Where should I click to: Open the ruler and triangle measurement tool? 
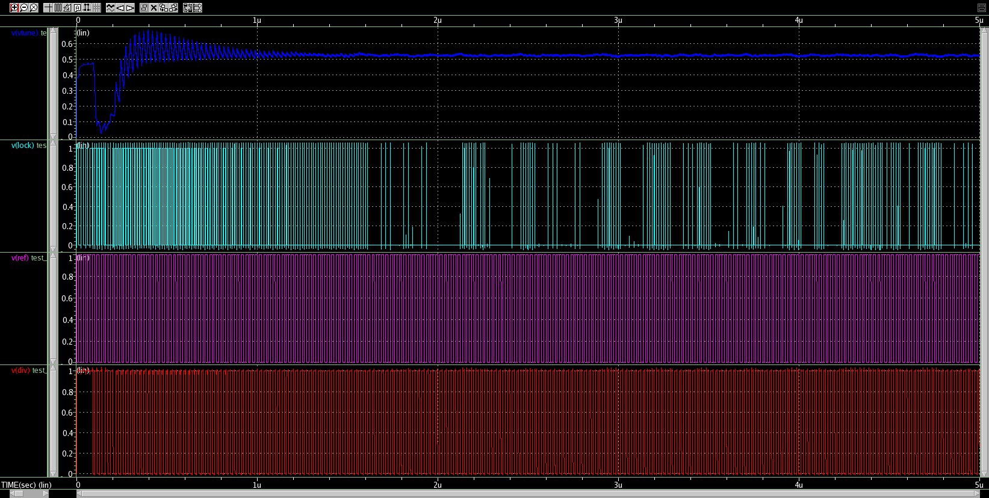coord(67,8)
